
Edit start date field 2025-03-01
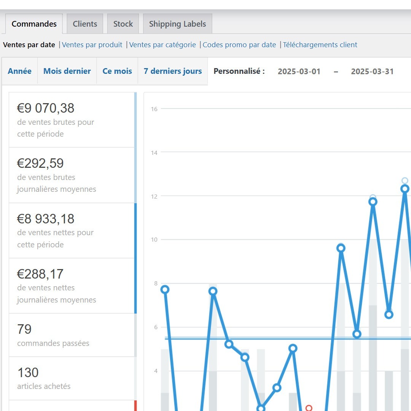coord(299,71)
